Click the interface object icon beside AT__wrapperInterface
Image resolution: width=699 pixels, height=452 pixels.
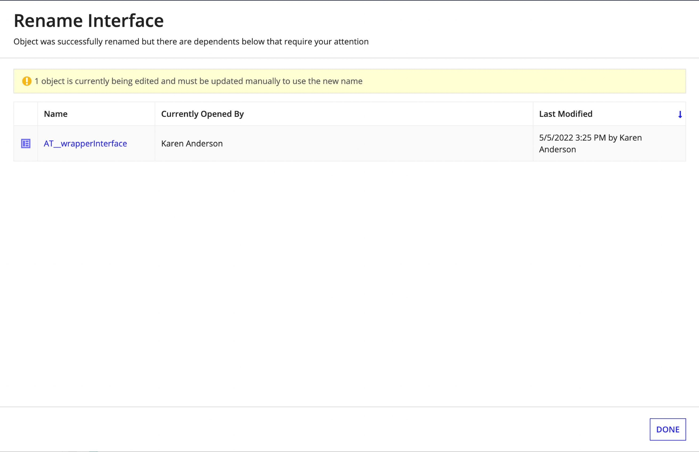point(26,144)
